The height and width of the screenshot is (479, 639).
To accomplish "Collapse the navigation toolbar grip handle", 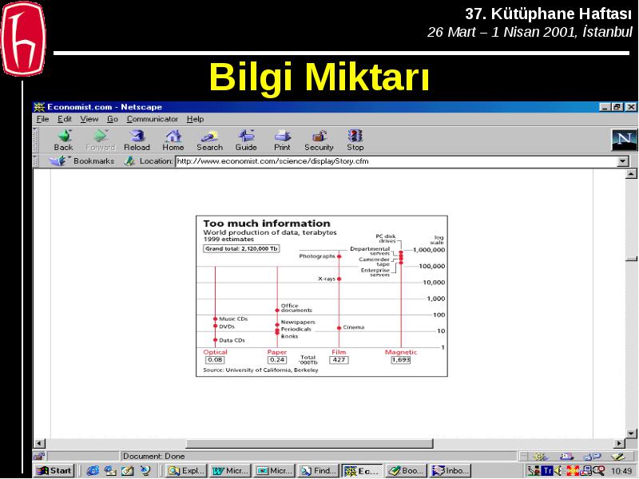I will 35,141.
